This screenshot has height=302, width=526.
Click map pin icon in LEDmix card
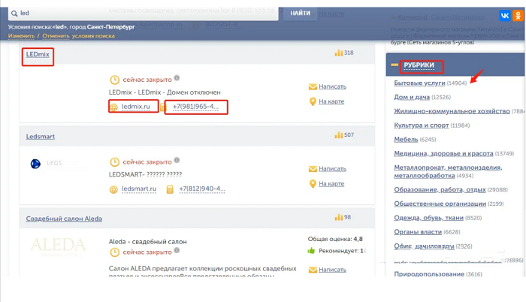tap(313, 101)
